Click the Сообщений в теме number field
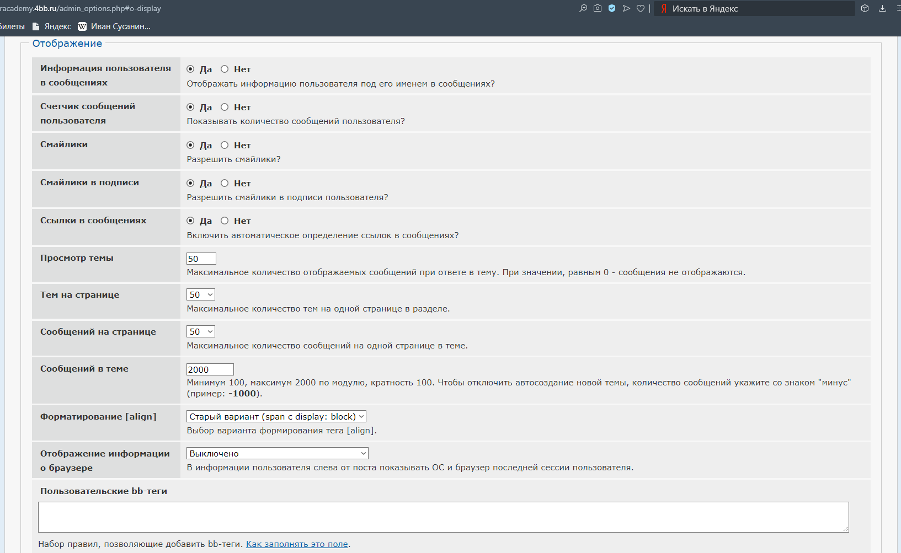 pyautogui.click(x=210, y=369)
